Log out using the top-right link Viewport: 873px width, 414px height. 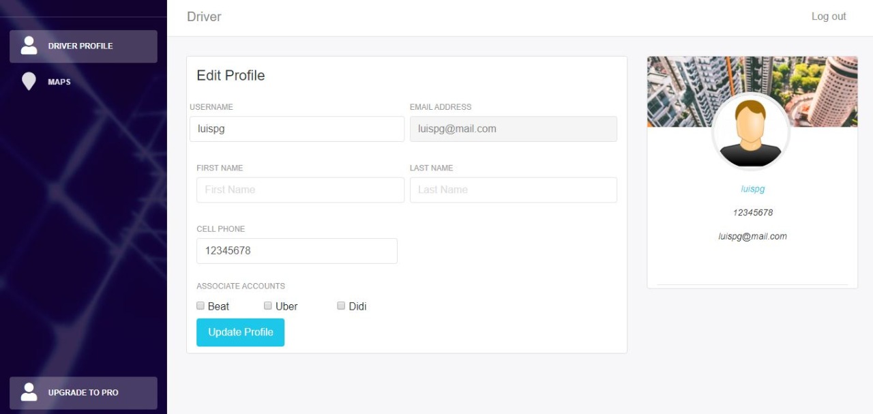coord(829,16)
